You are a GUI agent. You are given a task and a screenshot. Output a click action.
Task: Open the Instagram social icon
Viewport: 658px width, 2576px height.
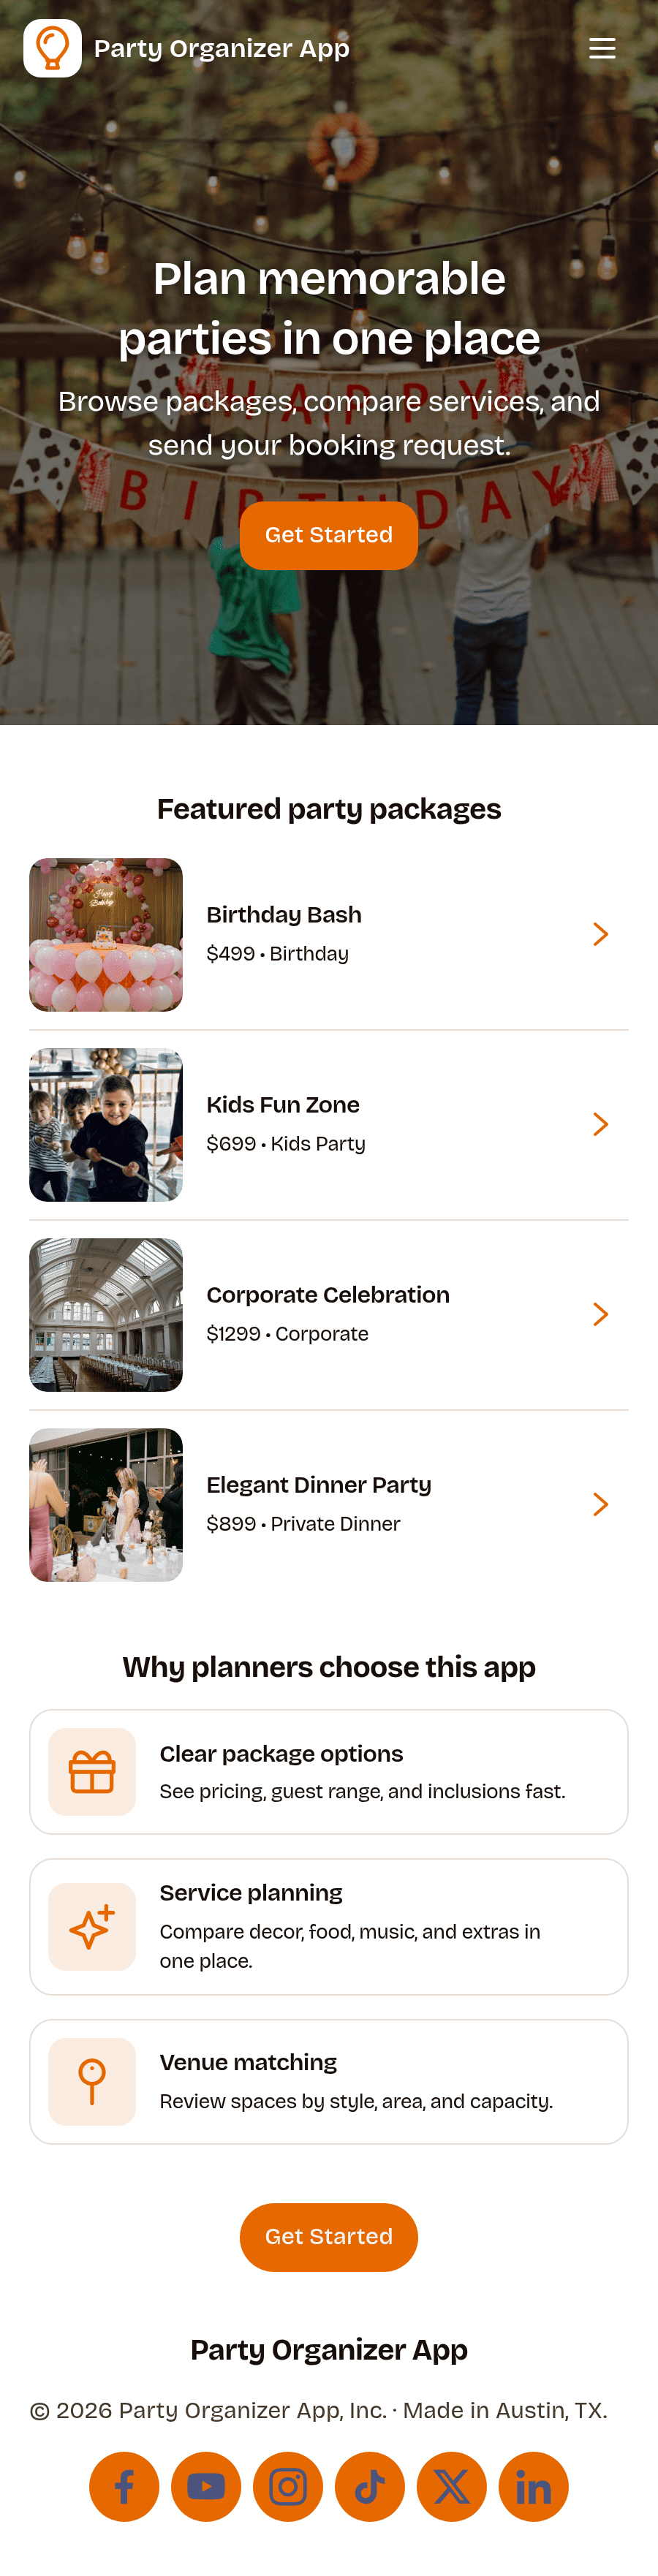[288, 2486]
